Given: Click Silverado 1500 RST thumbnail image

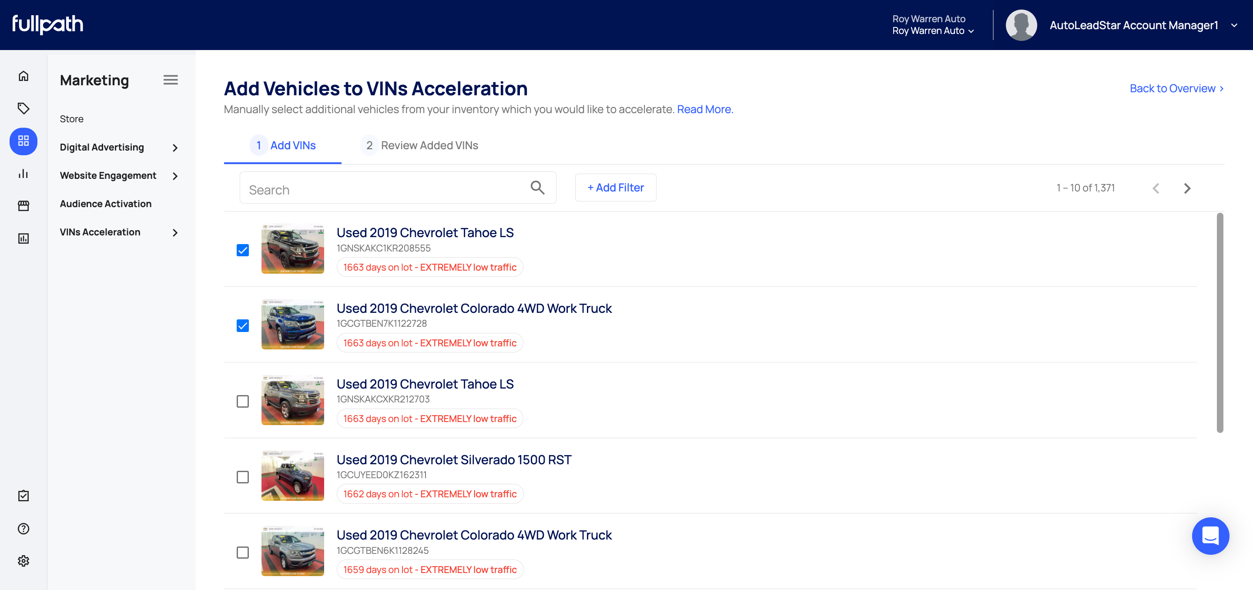Looking at the screenshot, I should click(x=292, y=476).
